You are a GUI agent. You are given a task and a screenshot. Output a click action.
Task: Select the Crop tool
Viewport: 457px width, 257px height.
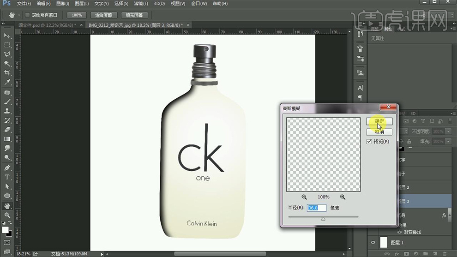pyautogui.click(x=7, y=73)
